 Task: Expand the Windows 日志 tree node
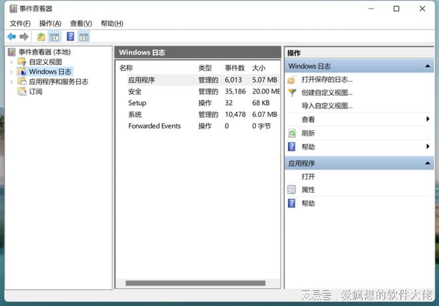(11, 72)
